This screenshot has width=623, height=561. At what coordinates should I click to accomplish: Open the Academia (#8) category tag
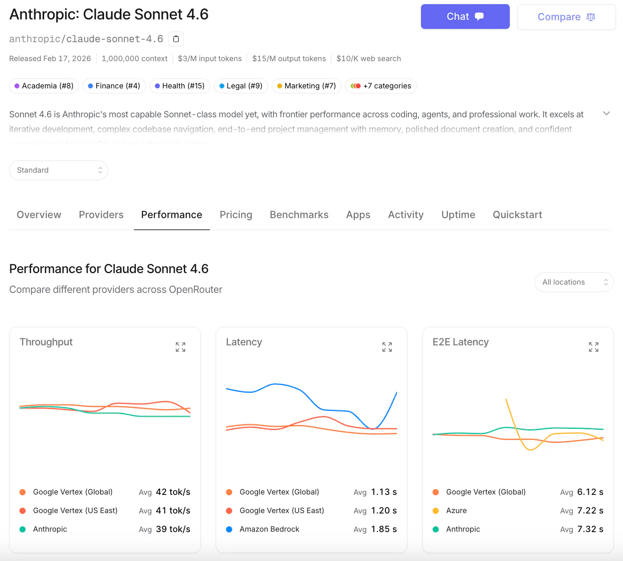[x=44, y=86]
